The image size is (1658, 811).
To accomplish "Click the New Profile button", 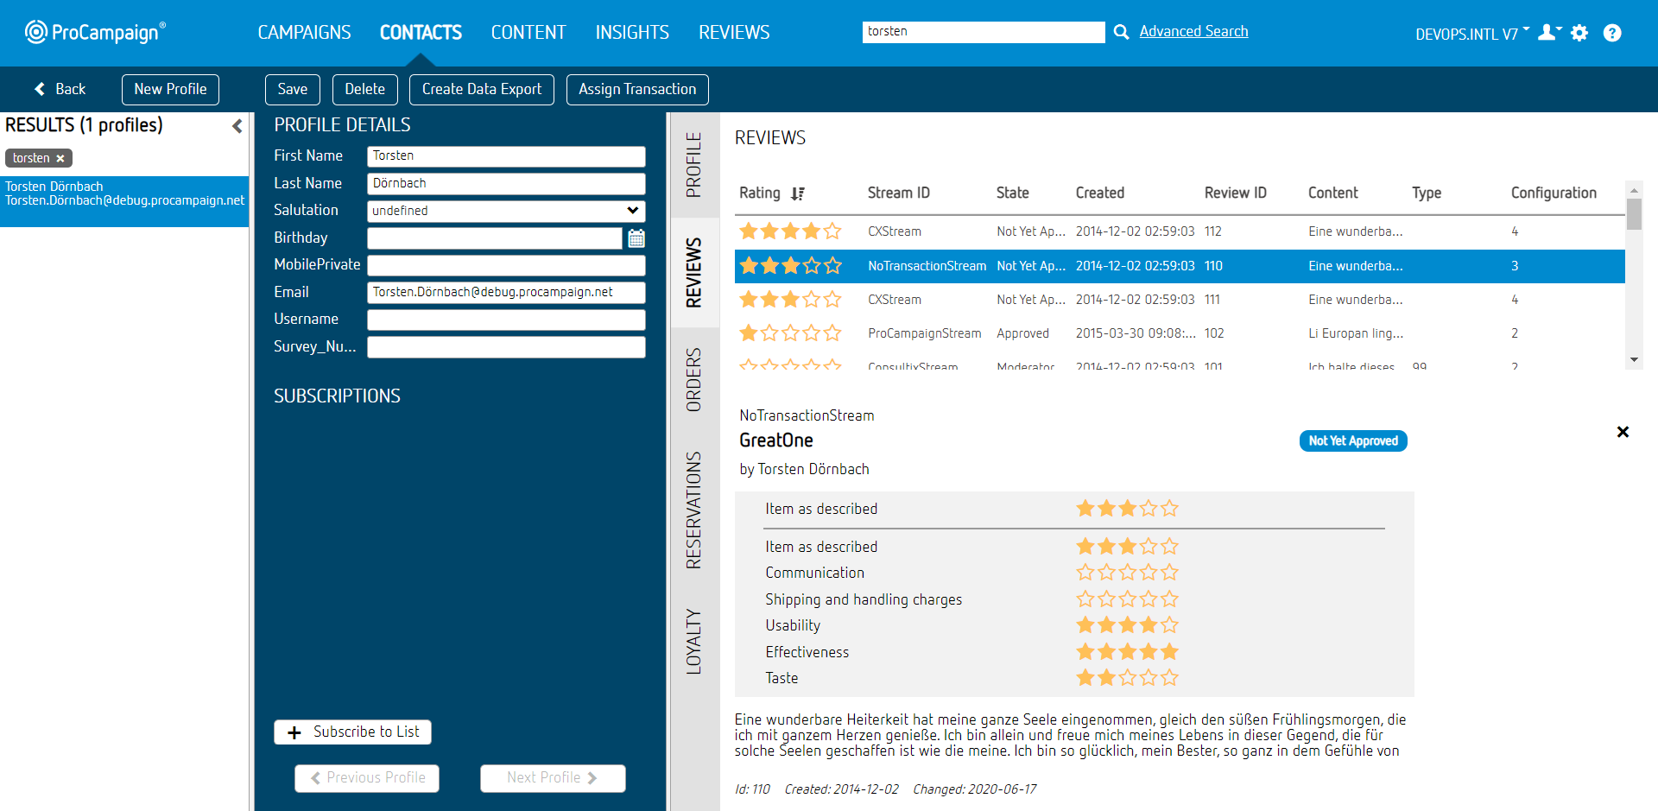I will [x=170, y=90].
